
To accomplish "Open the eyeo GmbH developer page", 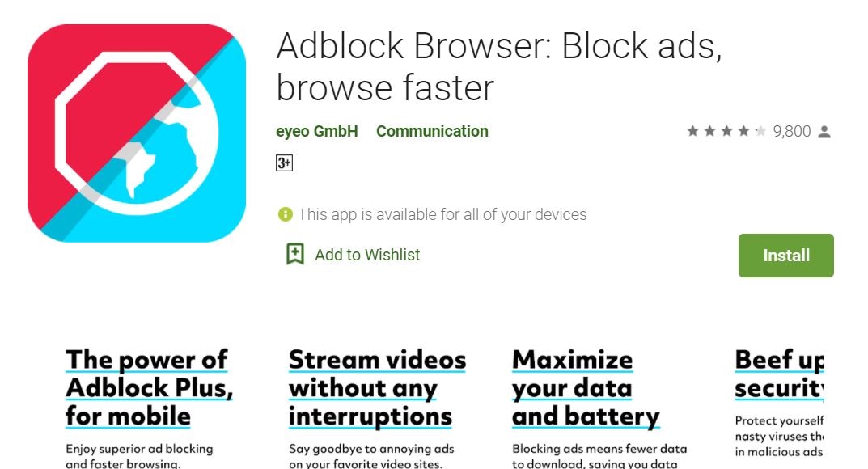I will pyautogui.click(x=317, y=131).
